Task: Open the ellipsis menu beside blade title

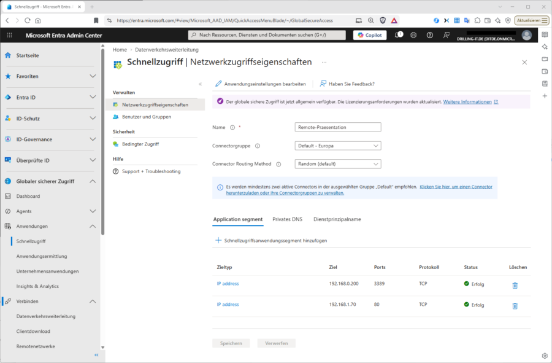Action: [x=324, y=63]
